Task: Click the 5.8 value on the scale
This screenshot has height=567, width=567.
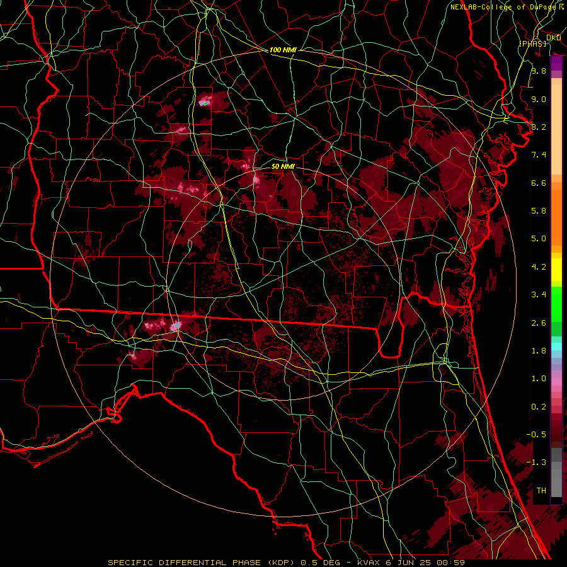Action: pyautogui.click(x=539, y=211)
